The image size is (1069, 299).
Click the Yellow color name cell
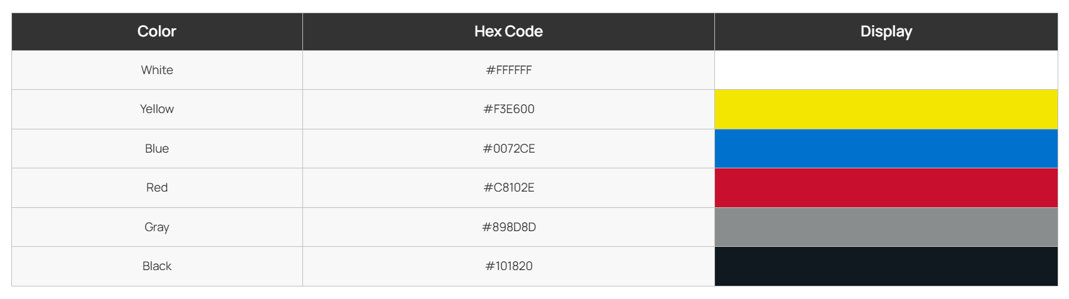(x=157, y=109)
